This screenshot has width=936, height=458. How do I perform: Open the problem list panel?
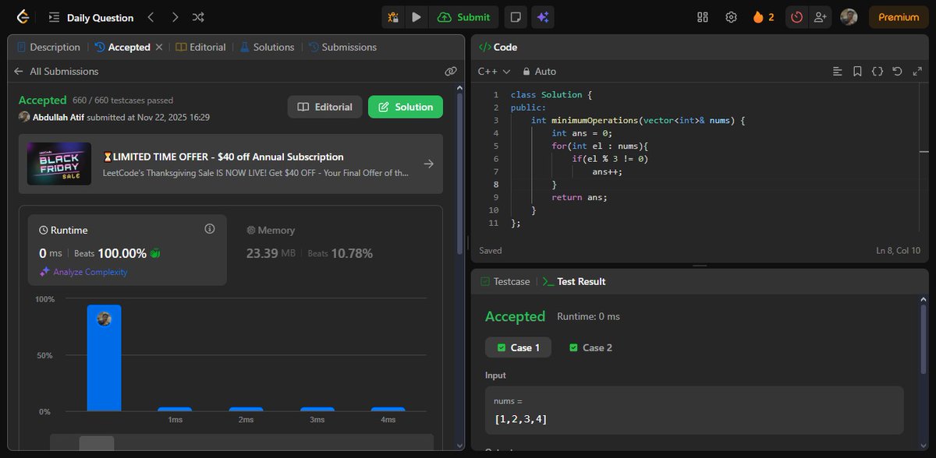click(x=53, y=17)
